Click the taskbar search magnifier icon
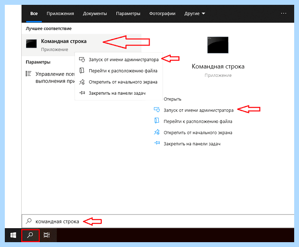 click(x=30, y=235)
